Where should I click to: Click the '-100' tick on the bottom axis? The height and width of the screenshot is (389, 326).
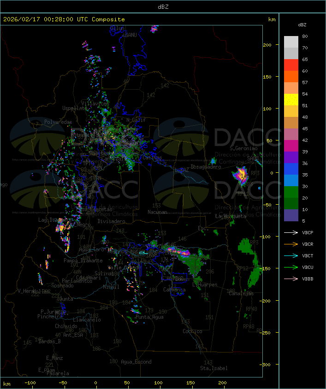(30, 383)
